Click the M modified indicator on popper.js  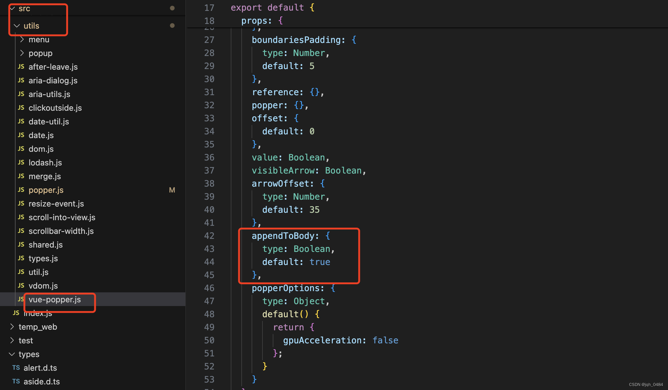[172, 190]
